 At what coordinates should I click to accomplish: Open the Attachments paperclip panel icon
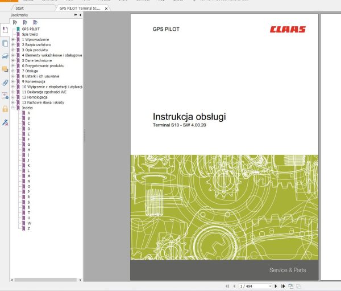tap(5, 83)
